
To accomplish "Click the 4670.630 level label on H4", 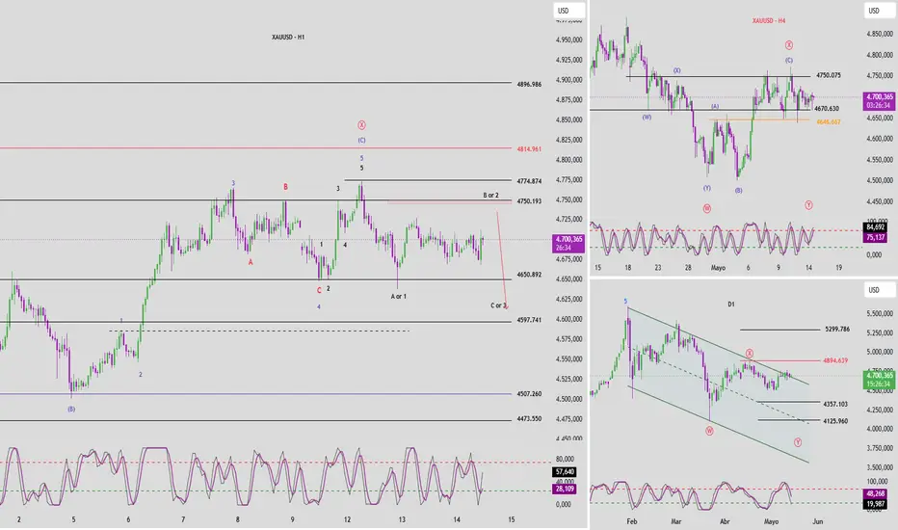I will (827, 108).
